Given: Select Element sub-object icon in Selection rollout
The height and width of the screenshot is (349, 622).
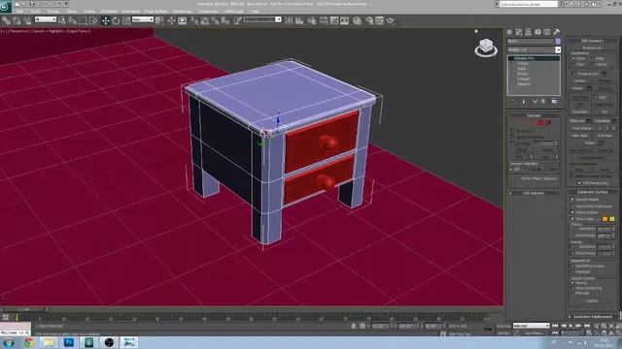Looking at the screenshot, I should point(548,123).
